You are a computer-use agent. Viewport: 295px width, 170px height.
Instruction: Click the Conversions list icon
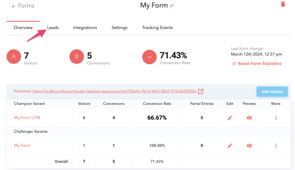(76, 56)
